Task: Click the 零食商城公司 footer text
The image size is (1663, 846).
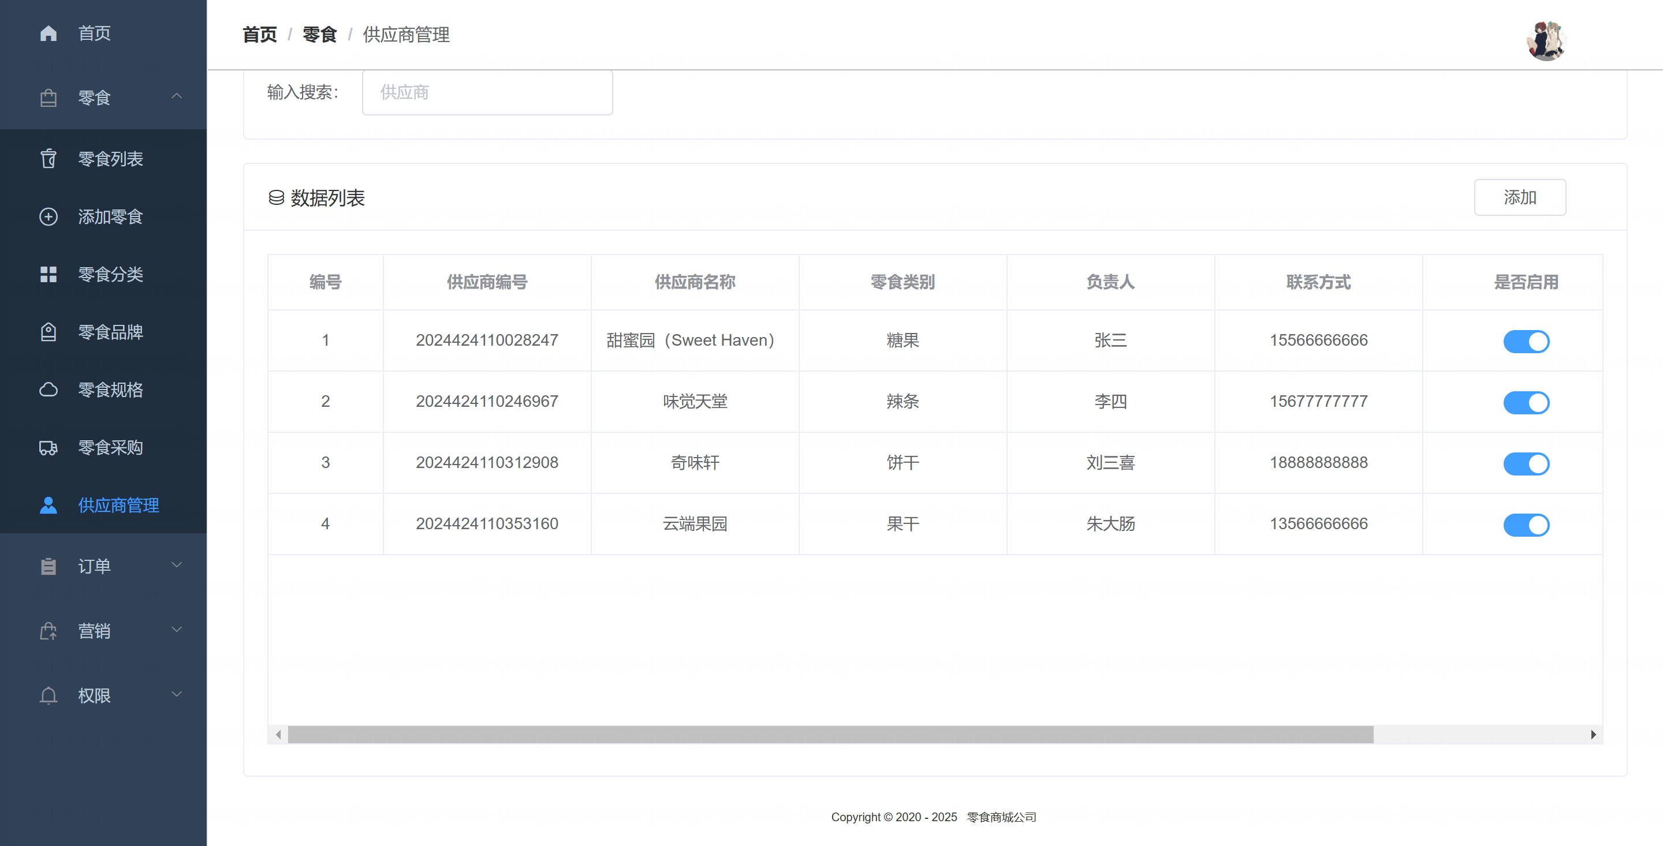Action: [1001, 817]
